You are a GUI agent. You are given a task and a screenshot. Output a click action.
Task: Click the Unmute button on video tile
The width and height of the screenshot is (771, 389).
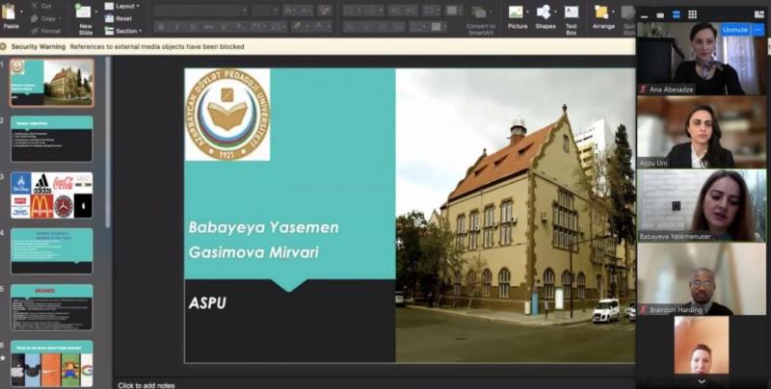(735, 30)
